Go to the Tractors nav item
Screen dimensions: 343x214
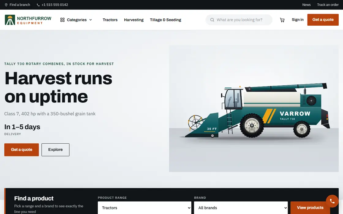click(x=110, y=20)
